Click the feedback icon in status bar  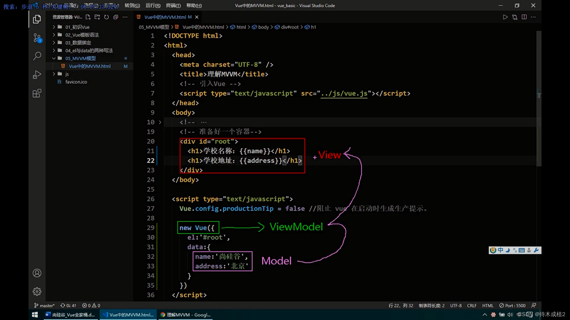point(534,305)
